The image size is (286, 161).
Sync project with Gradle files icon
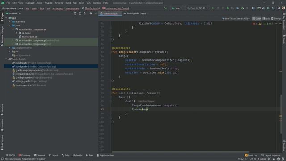[x=263, y=8]
